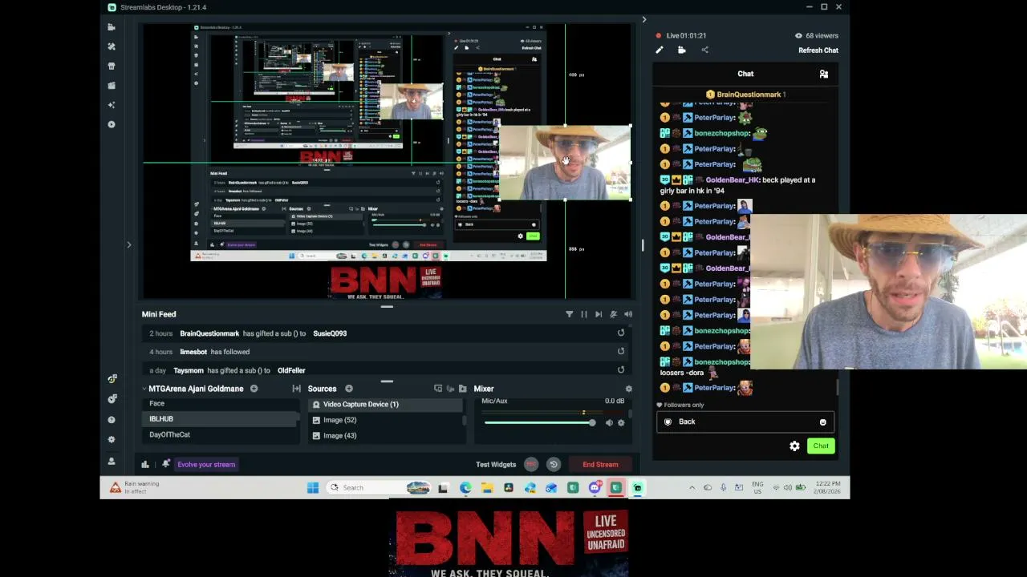Click Evolve your stream button
1027x577 pixels.
click(206, 464)
